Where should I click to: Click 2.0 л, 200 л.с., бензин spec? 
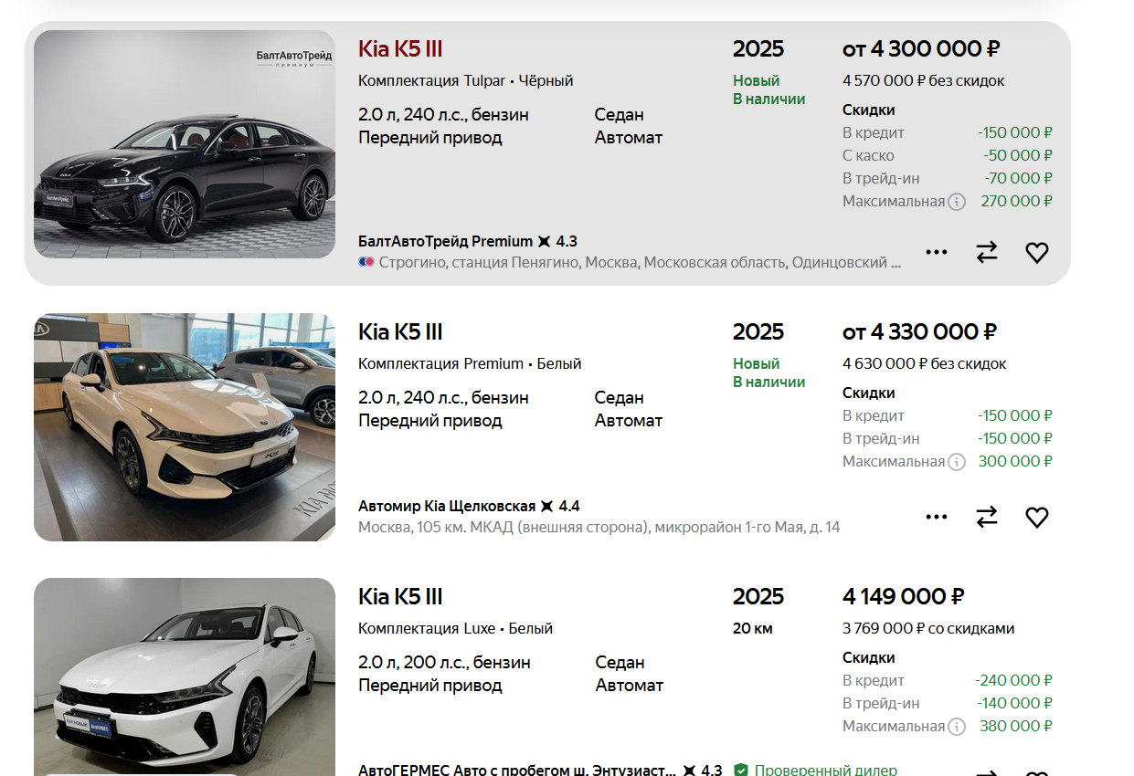coord(444,663)
